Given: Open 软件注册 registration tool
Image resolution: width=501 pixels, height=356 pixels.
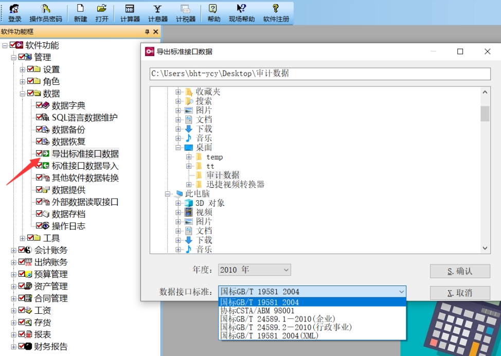Looking at the screenshot, I should tap(276, 13).
